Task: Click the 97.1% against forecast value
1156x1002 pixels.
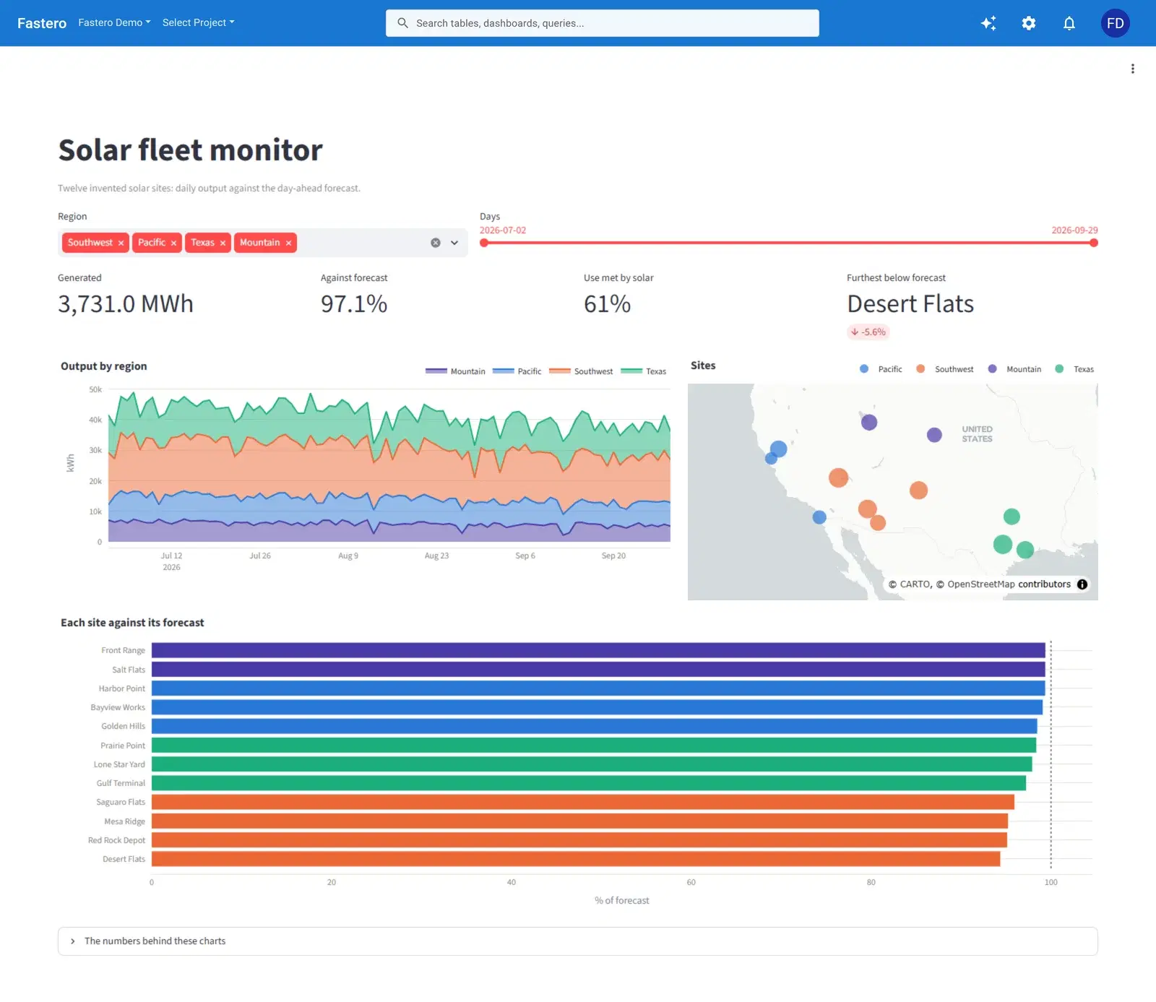Action: (x=354, y=304)
